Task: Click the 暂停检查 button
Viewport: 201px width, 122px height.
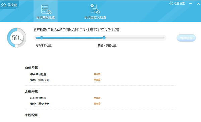Action: [186, 38]
